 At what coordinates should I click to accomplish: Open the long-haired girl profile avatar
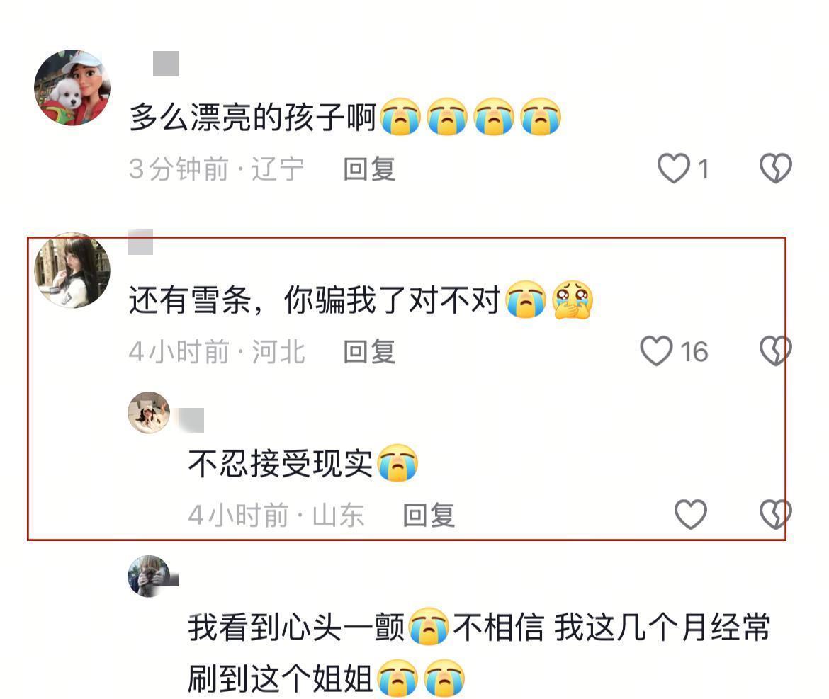point(72,270)
